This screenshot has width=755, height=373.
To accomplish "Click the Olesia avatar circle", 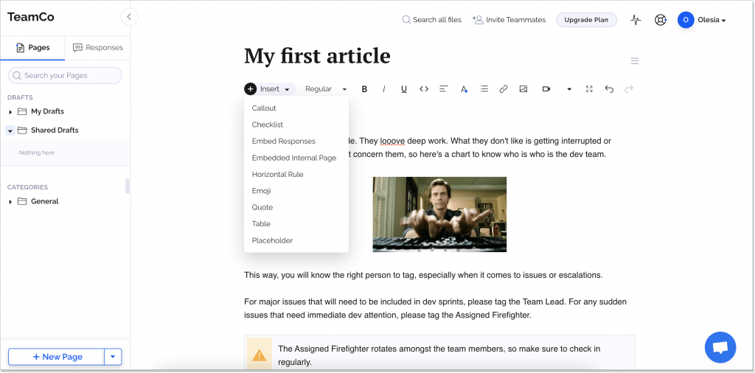I will pyautogui.click(x=686, y=20).
